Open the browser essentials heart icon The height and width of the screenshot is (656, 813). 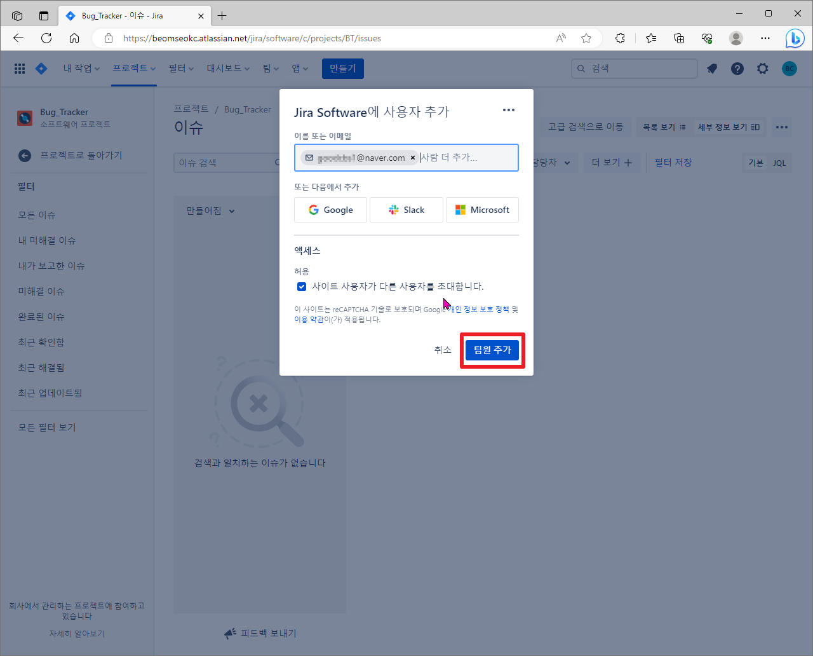click(x=707, y=38)
